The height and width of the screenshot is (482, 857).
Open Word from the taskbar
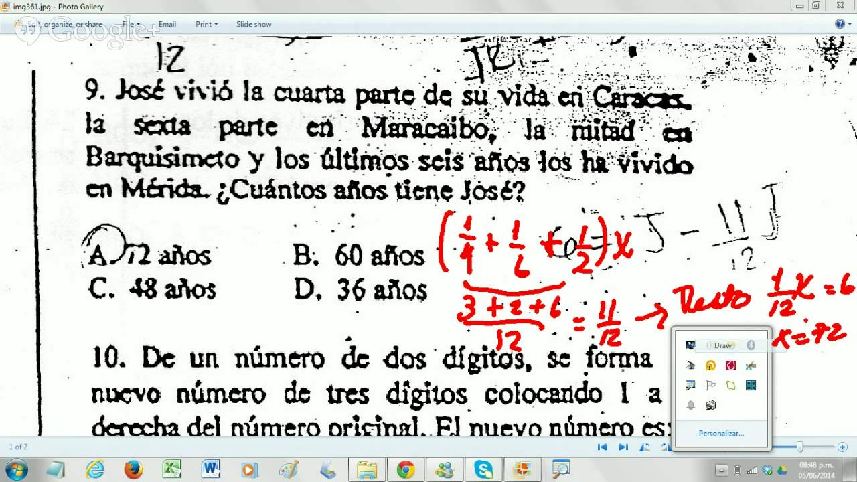point(211,470)
